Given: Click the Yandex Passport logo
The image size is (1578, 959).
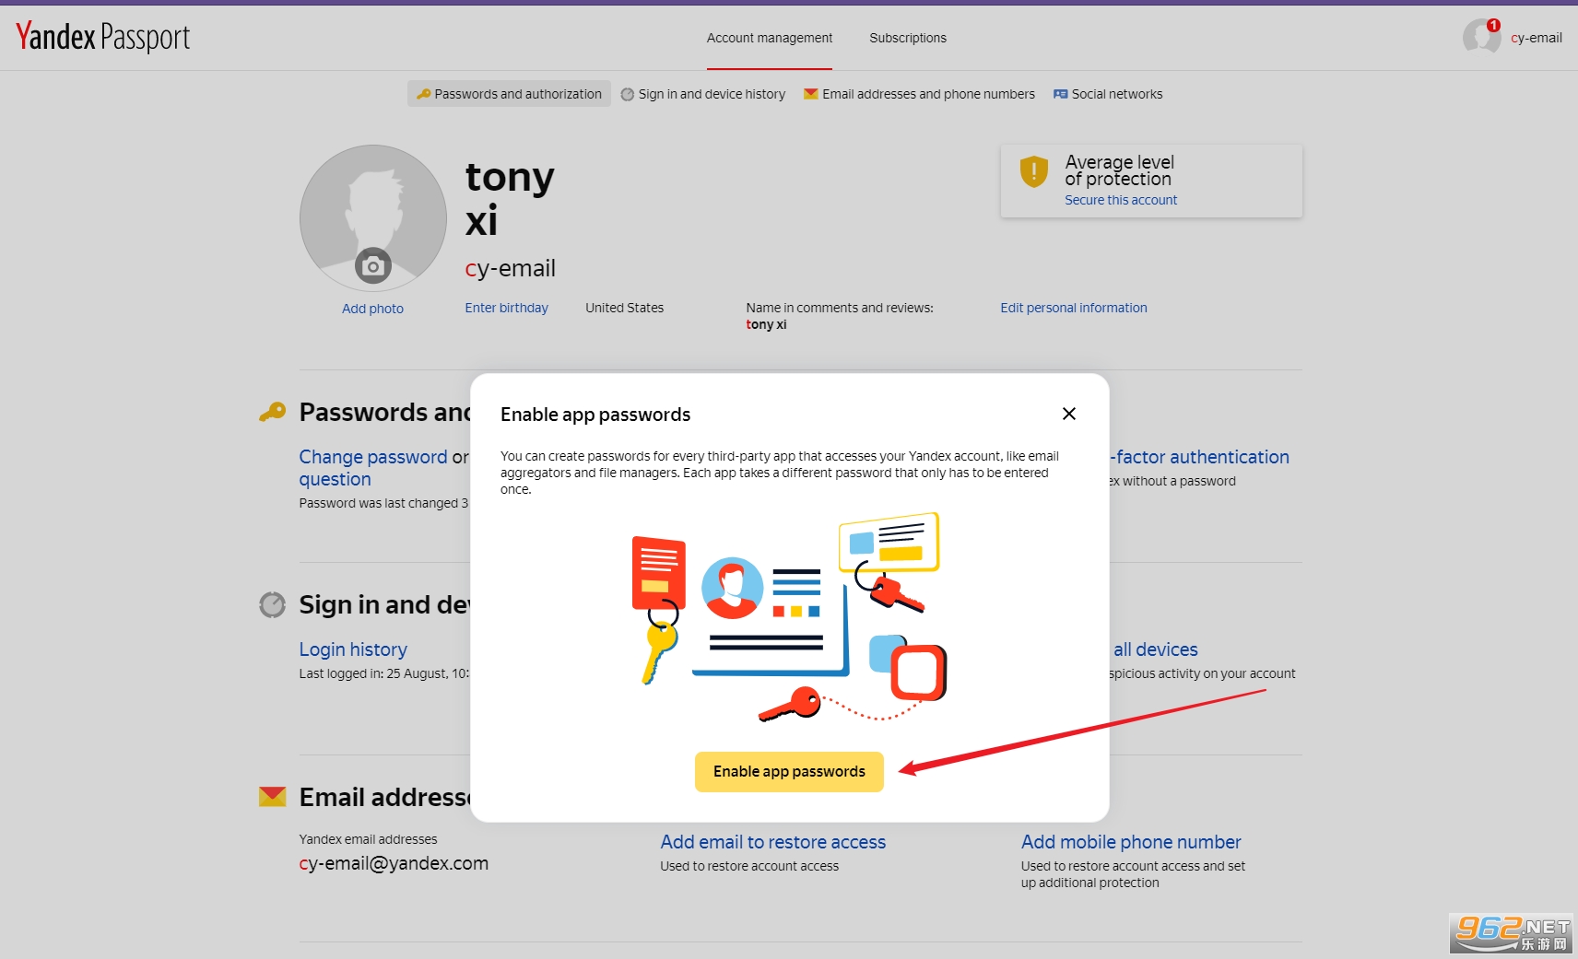Looking at the screenshot, I should coord(102,37).
